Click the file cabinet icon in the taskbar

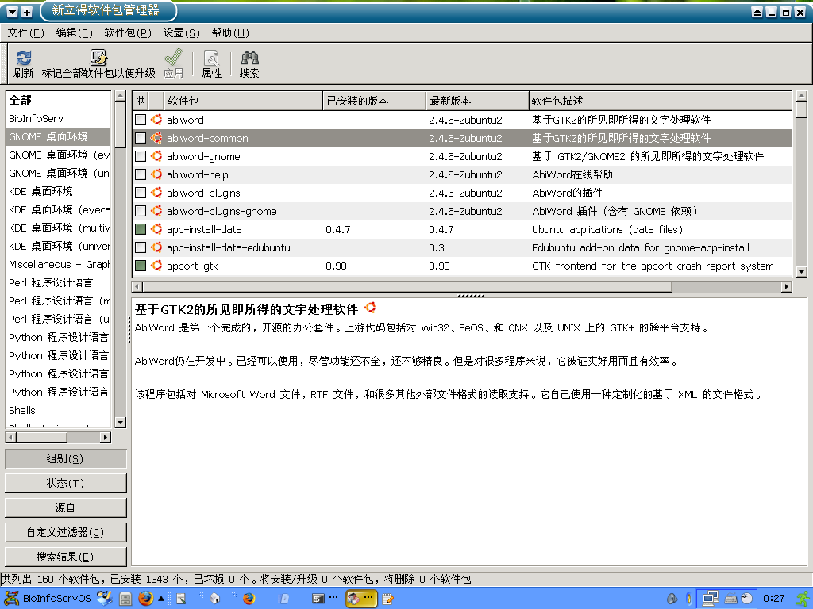(125, 599)
